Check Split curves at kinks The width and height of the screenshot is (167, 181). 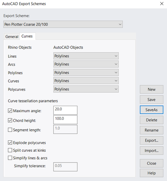[10, 150]
